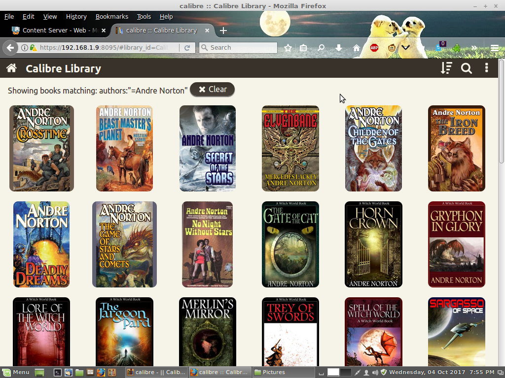
Task: Open a new tab with plus button
Action: tap(223, 31)
